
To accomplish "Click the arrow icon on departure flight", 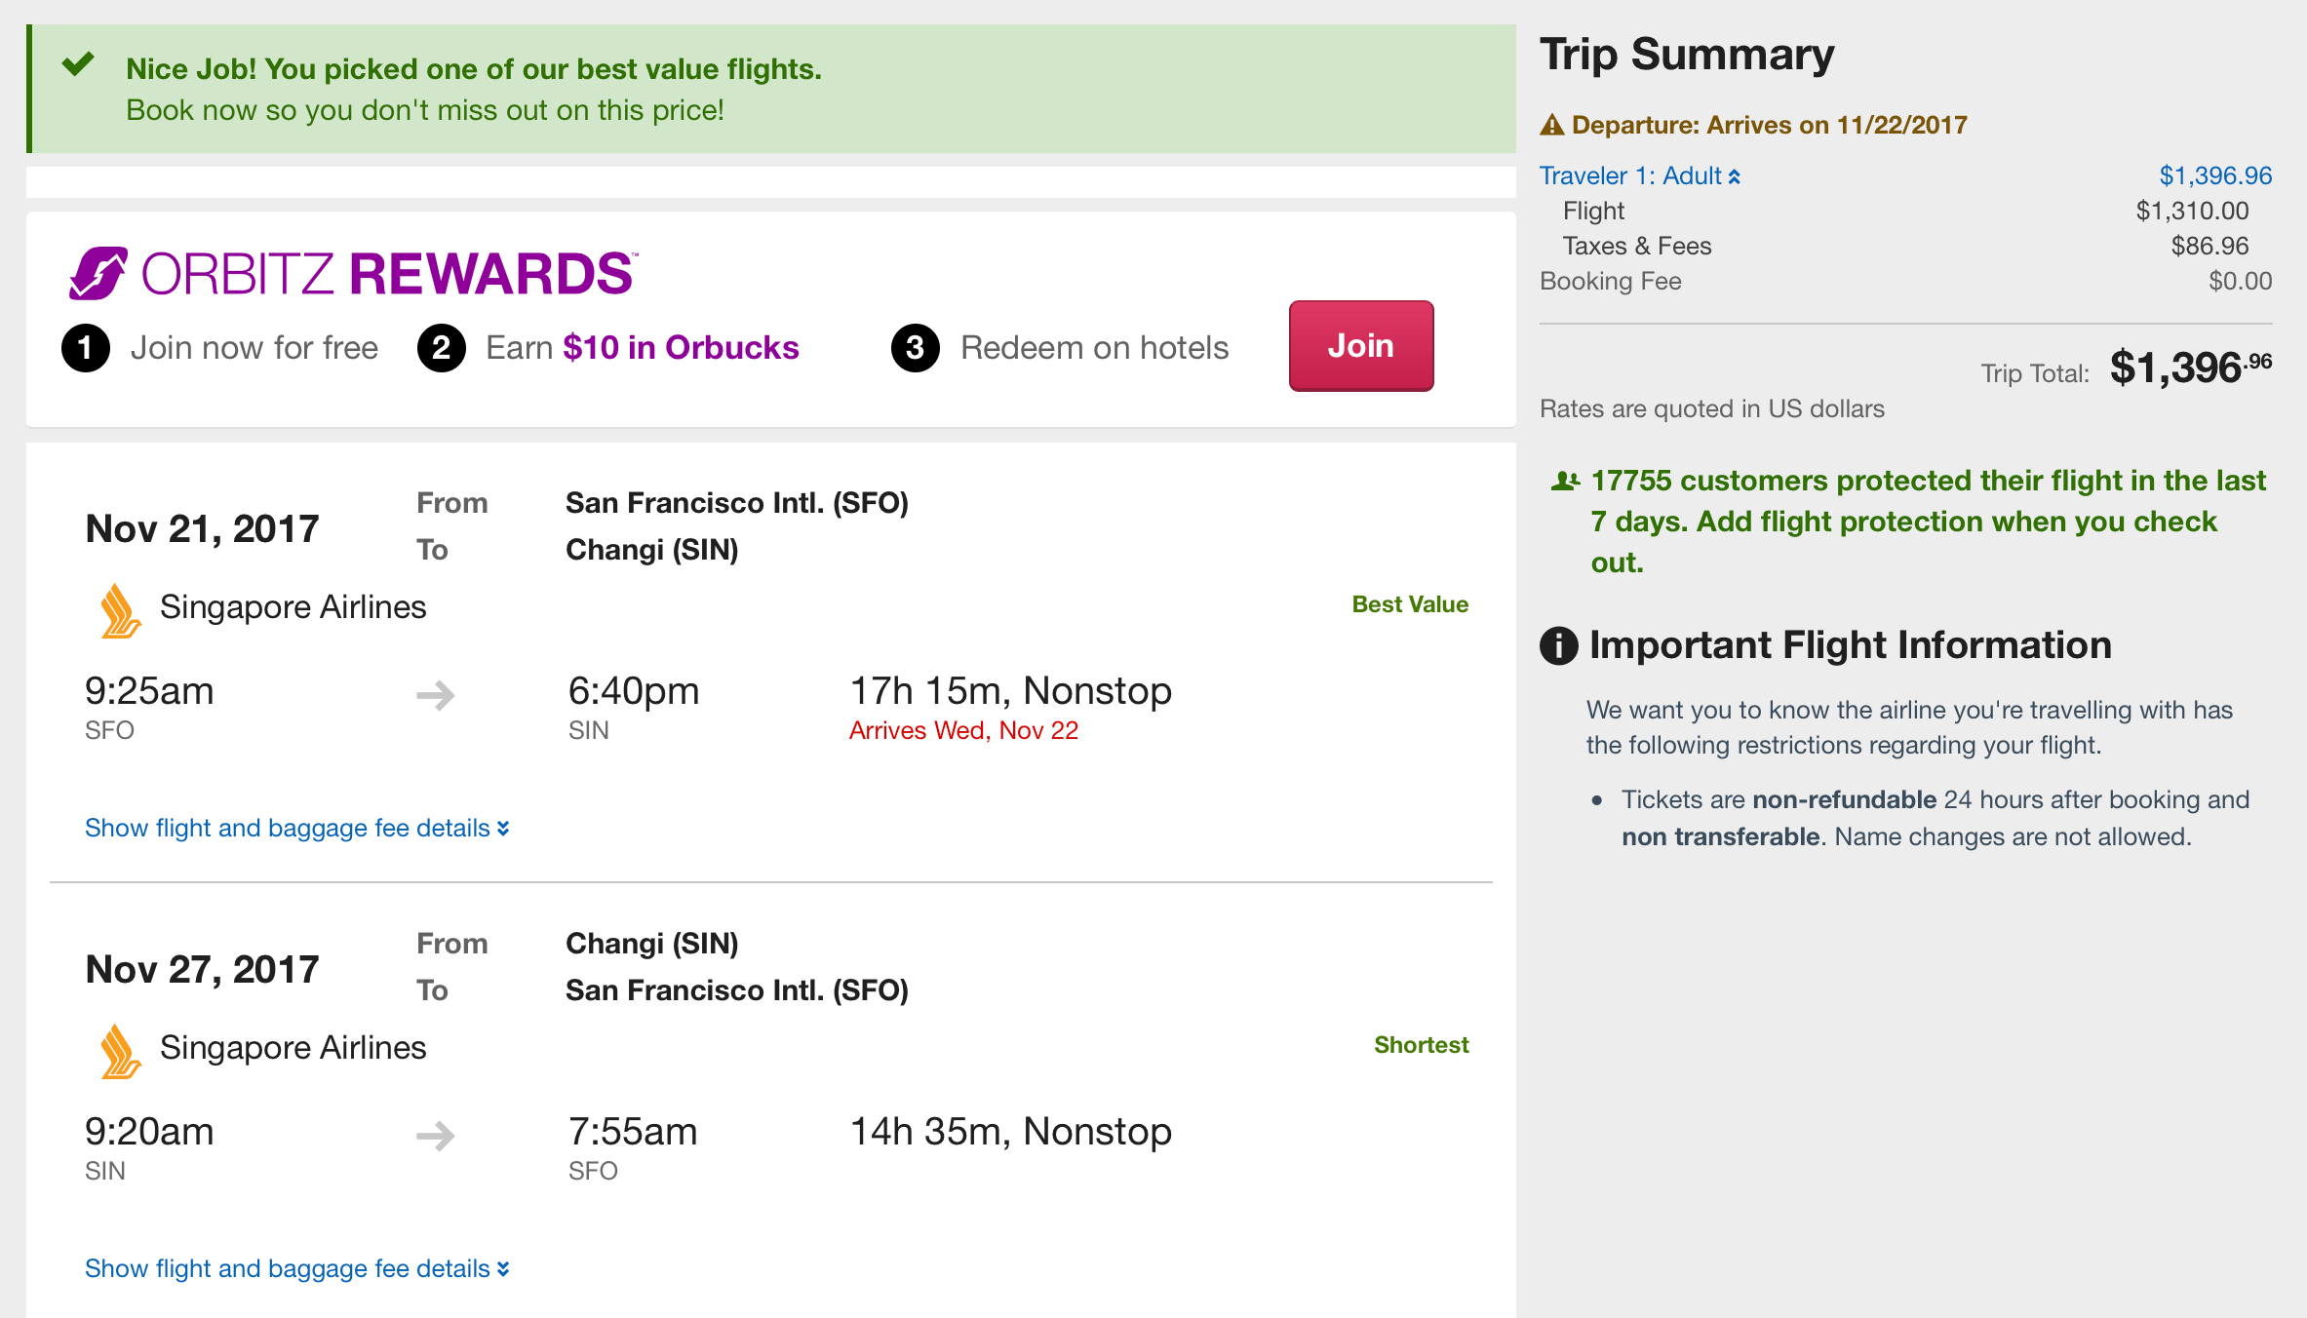I will (436, 695).
